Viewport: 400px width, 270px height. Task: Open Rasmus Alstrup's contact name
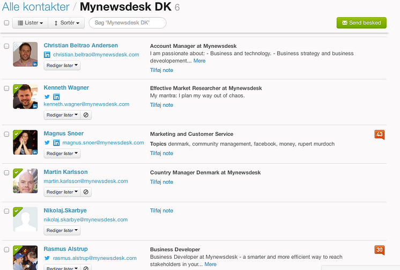point(65,249)
